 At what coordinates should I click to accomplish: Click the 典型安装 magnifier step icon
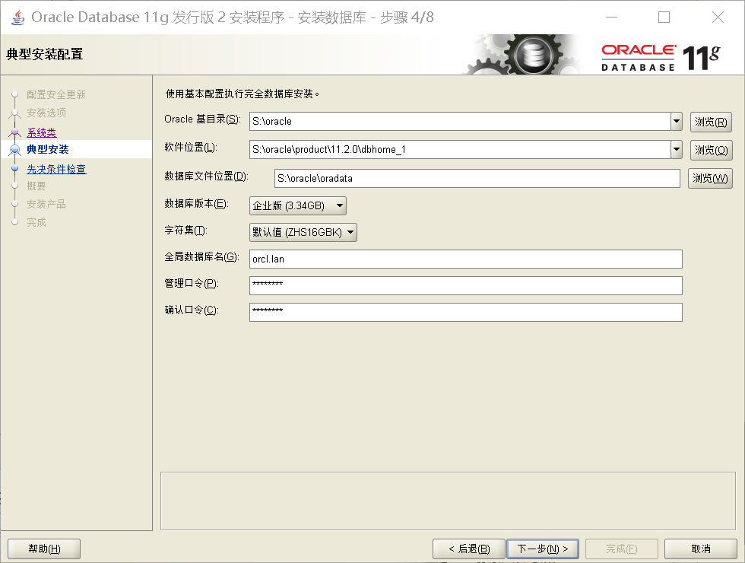tap(16, 150)
